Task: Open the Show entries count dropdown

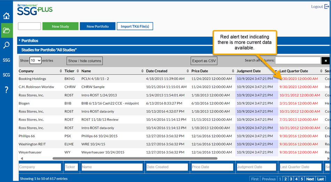Action: pos(36,61)
